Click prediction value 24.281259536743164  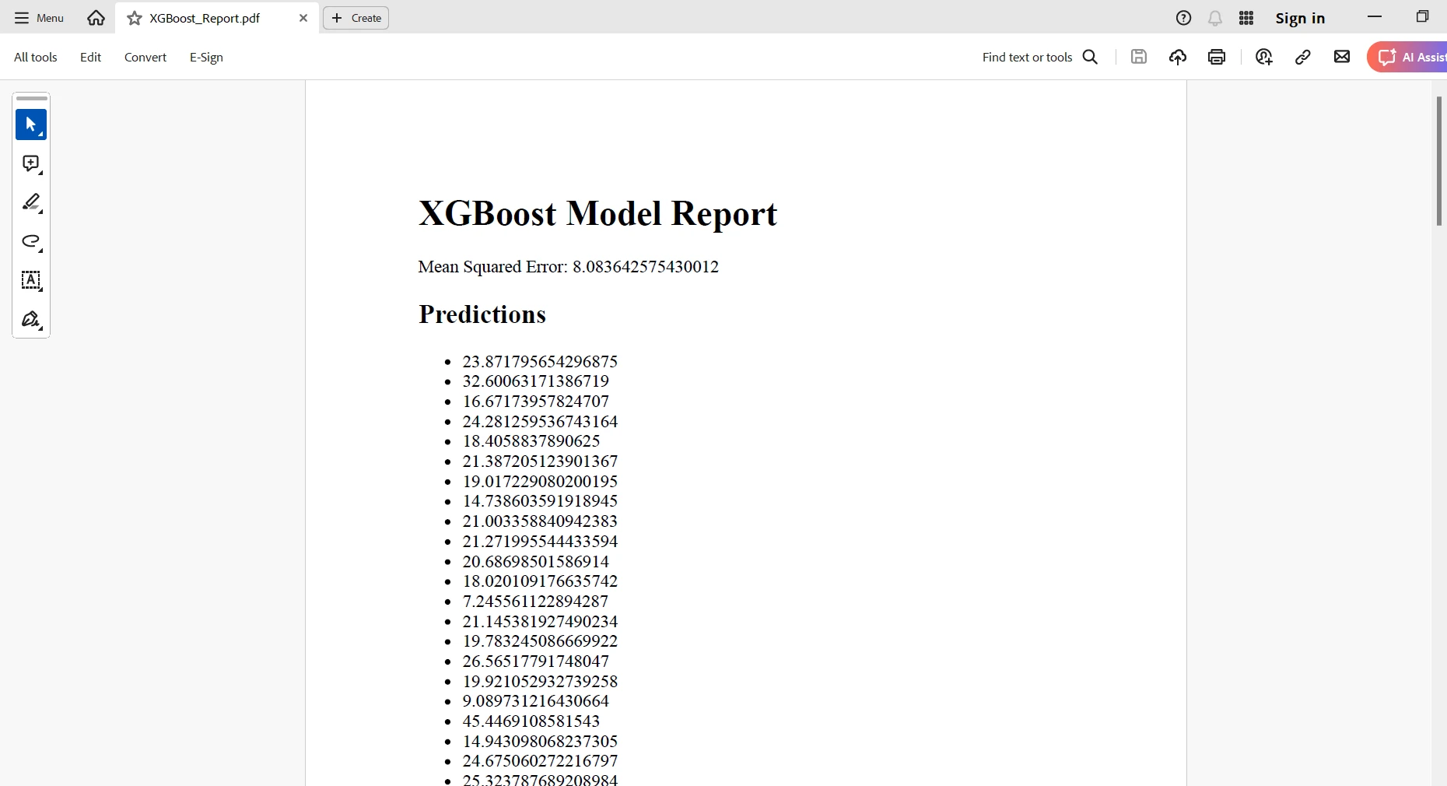pos(540,422)
